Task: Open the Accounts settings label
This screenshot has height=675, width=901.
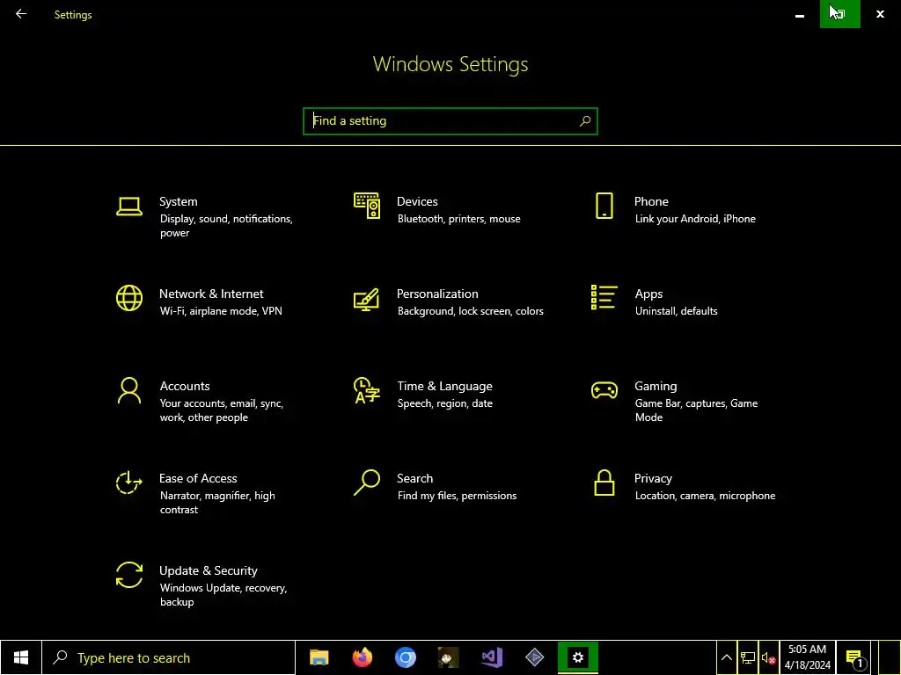Action: click(185, 387)
